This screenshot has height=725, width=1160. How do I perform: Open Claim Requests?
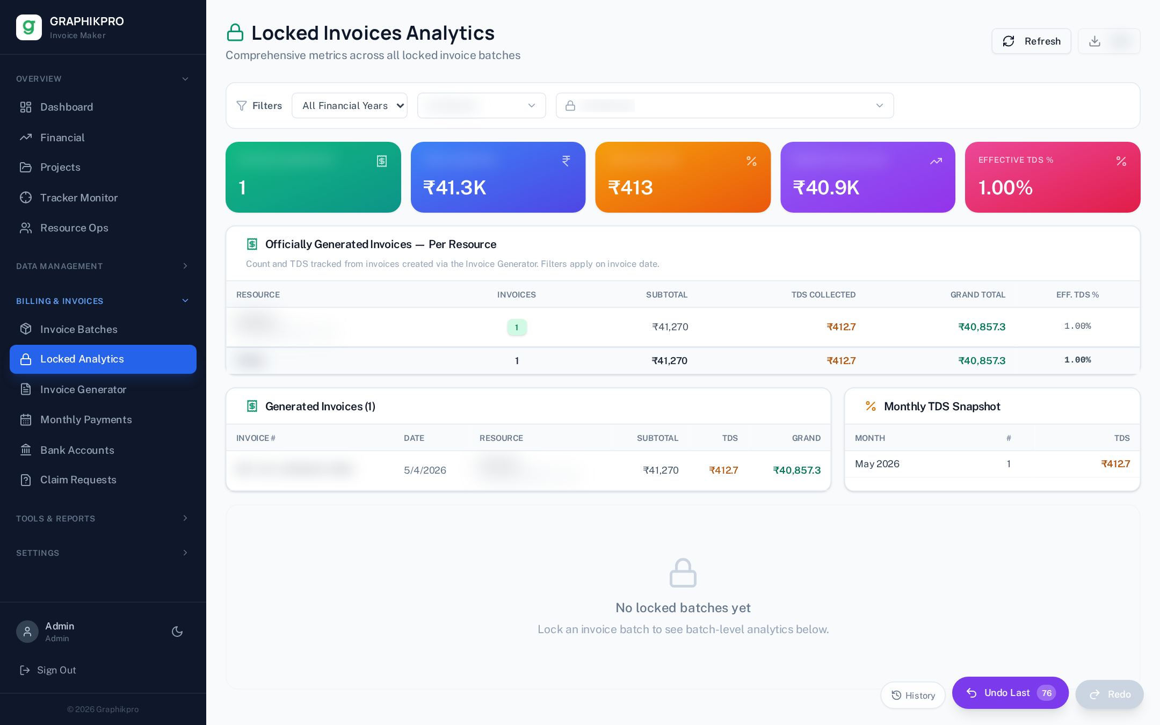click(103, 480)
